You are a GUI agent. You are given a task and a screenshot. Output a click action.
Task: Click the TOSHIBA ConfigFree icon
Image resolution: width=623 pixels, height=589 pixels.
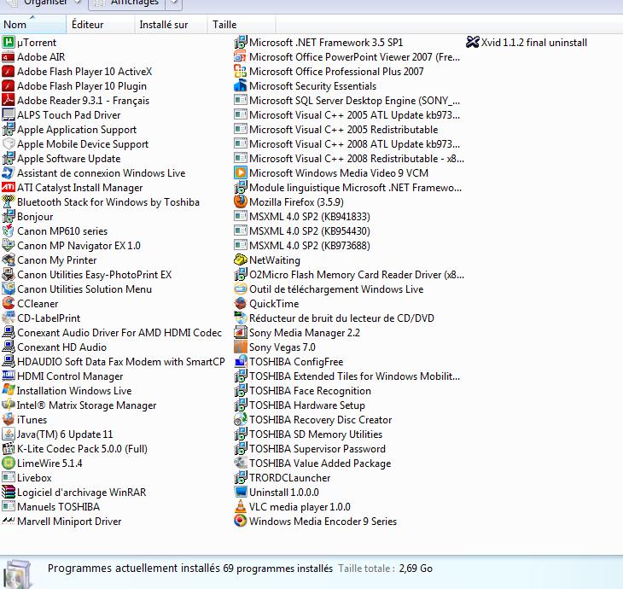click(x=241, y=361)
